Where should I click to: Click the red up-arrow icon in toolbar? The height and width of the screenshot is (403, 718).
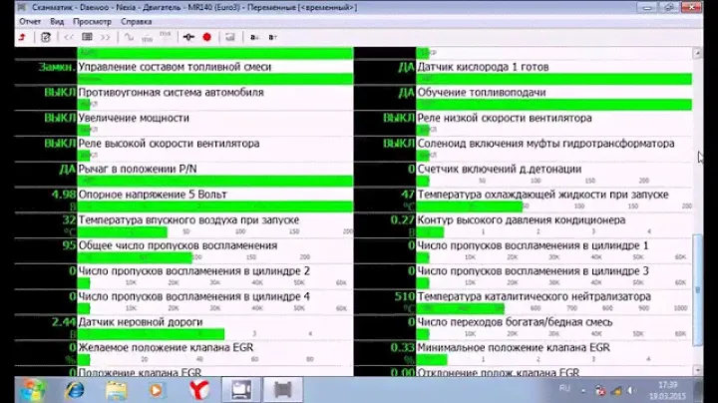coord(22,37)
